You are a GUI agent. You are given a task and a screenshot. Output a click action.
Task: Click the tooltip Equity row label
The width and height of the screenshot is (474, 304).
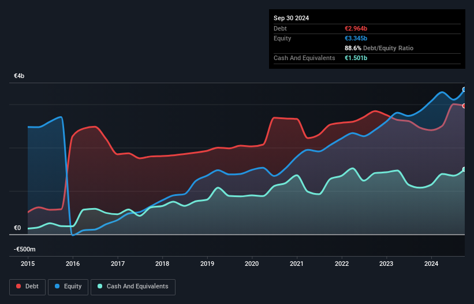click(282, 38)
